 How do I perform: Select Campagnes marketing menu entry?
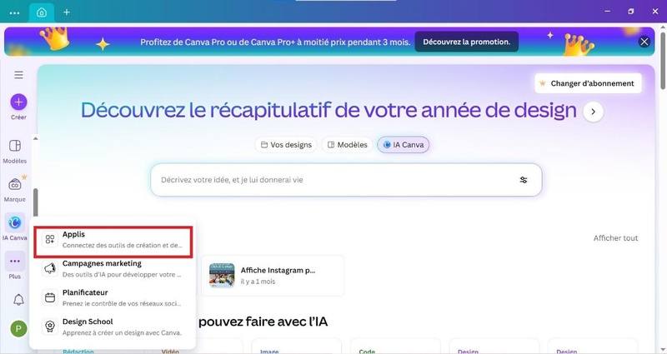113,269
